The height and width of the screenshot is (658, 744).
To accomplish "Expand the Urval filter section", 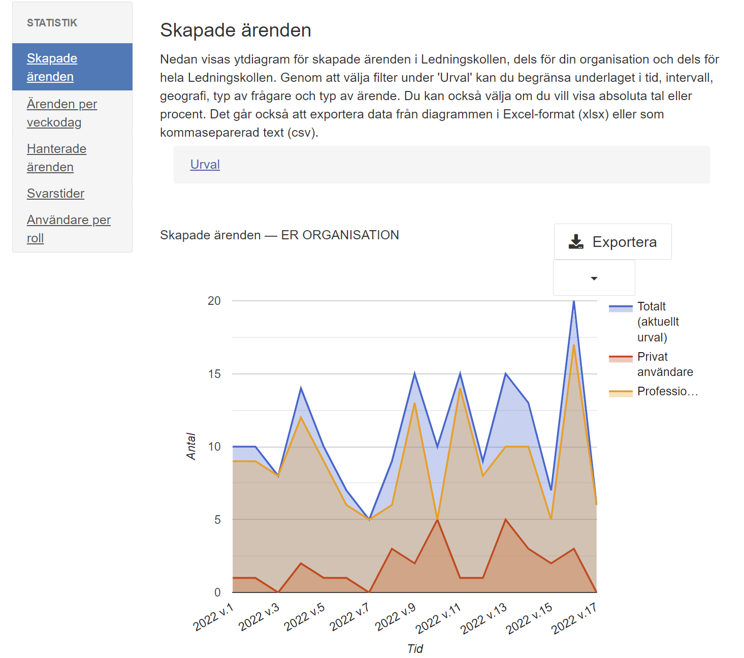I will click(205, 165).
